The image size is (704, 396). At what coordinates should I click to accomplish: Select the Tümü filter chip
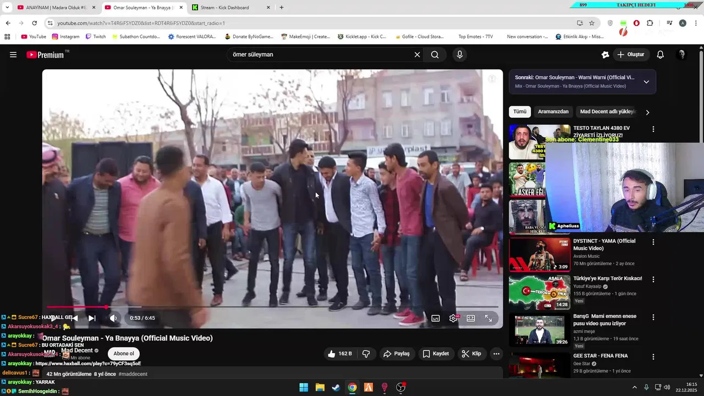tap(520, 112)
